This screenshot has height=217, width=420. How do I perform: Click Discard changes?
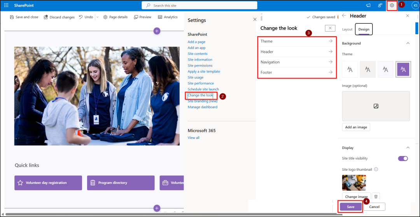click(59, 17)
